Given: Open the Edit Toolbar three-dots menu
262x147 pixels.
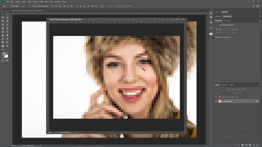Looking at the screenshot, I should tap(3, 49).
